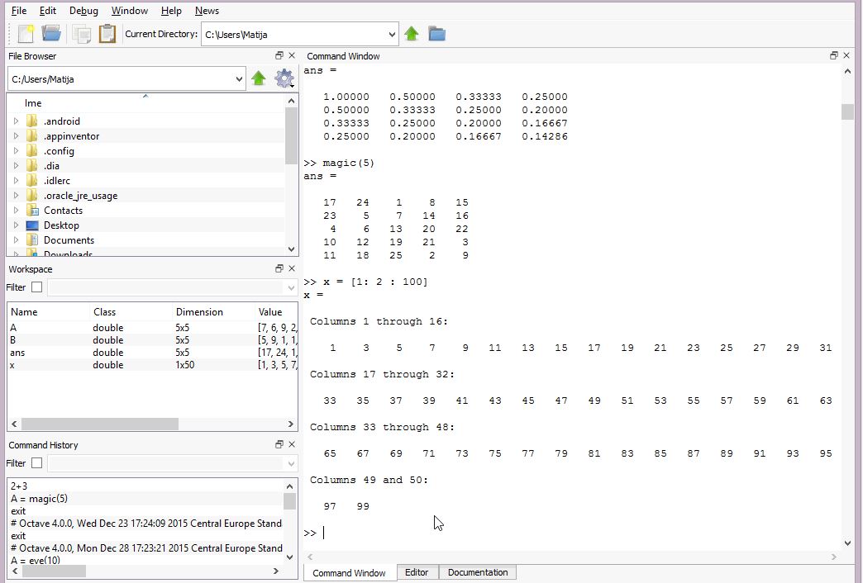This screenshot has width=863, height=583.
Task: Select variable x in Workspace list
Action: coord(12,365)
